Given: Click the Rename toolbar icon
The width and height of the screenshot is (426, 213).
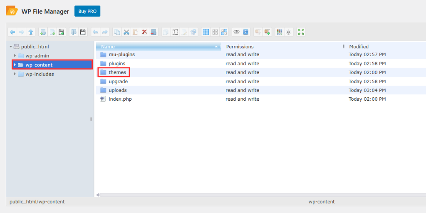Looking at the screenshot, I should tap(175, 32).
